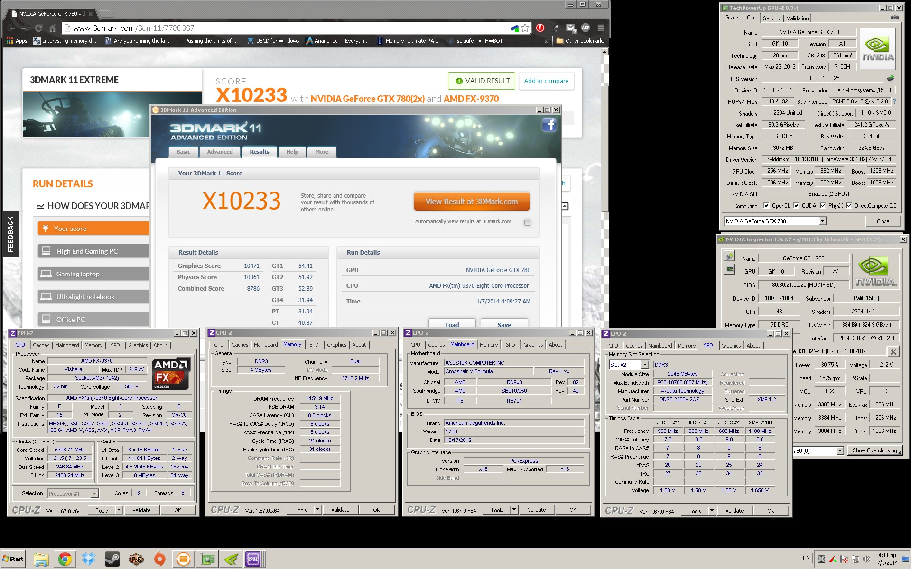Viewport: 911px width, 569px height.
Task: Open the FEEDBACK side tab on webpage
Action: pyautogui.click(x=10, y=234)
